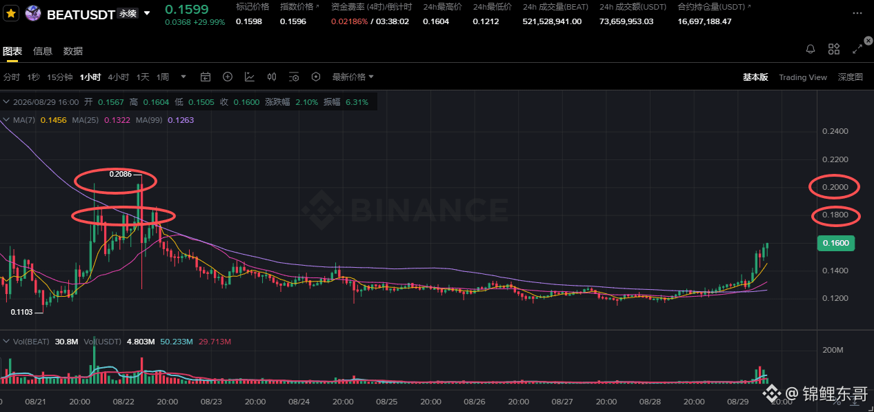Click the 标记价格 mark price label

coord(252,7)
